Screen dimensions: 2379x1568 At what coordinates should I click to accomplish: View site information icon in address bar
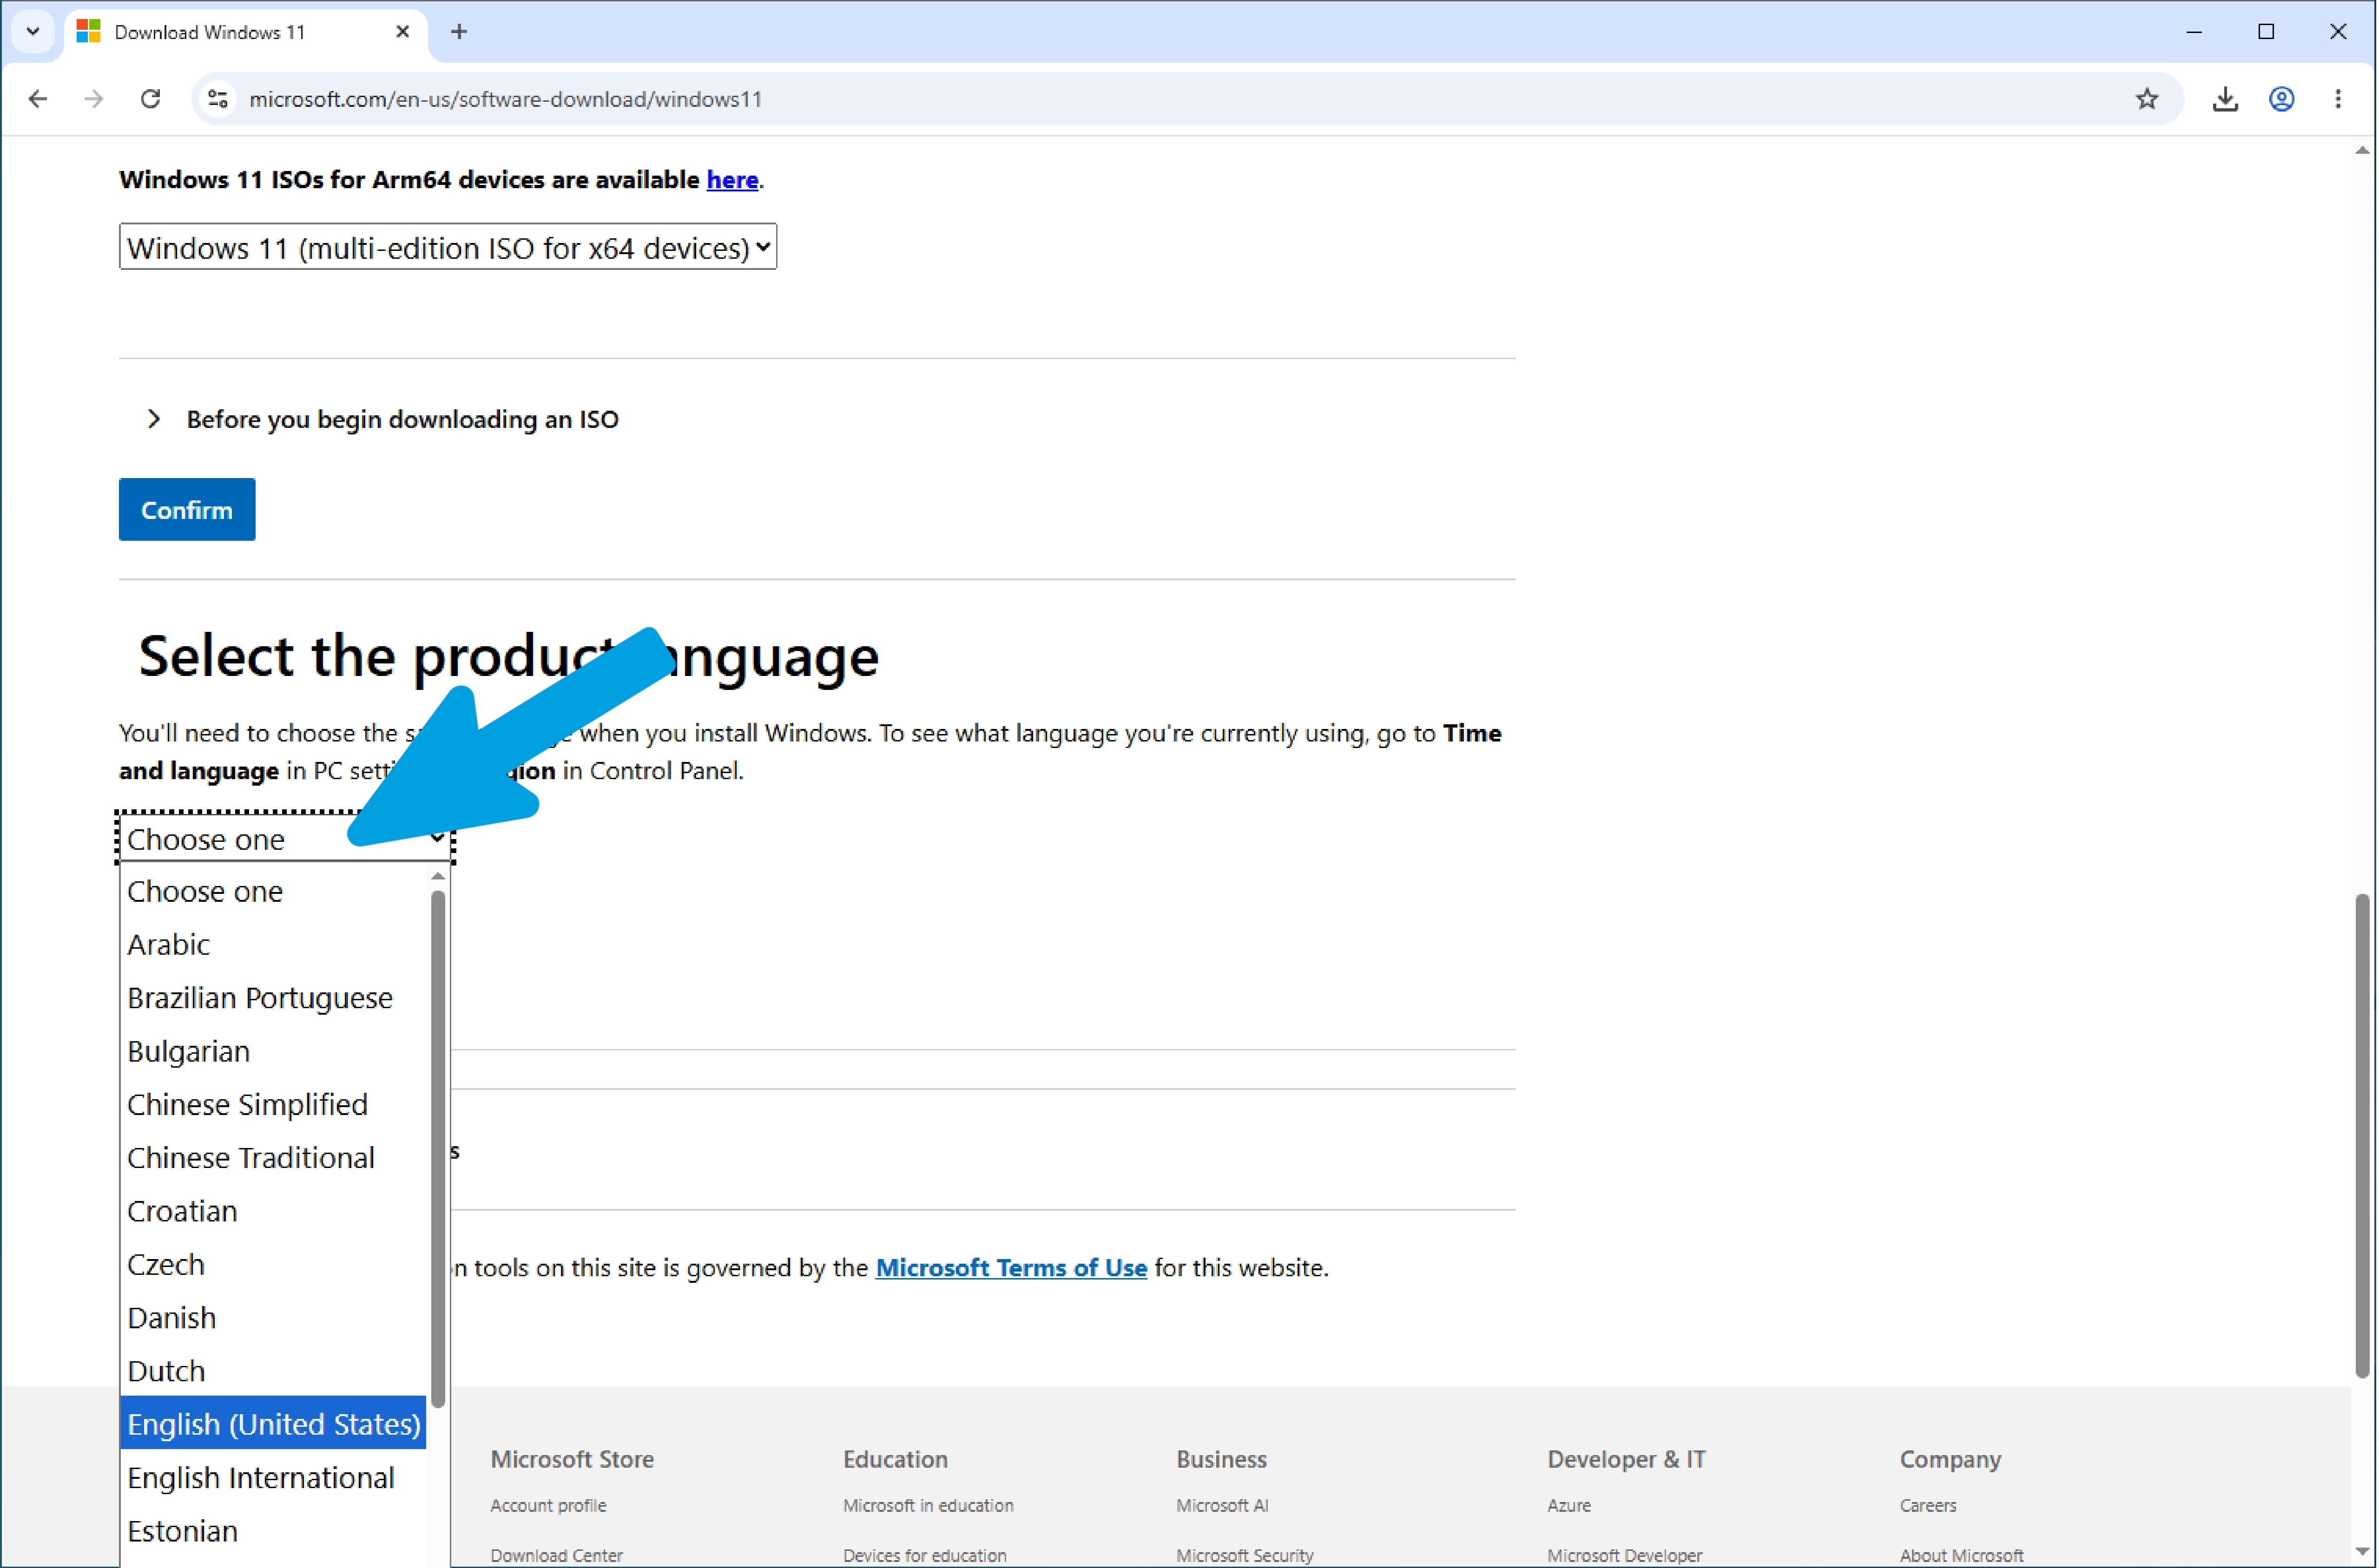coord(218,99)
